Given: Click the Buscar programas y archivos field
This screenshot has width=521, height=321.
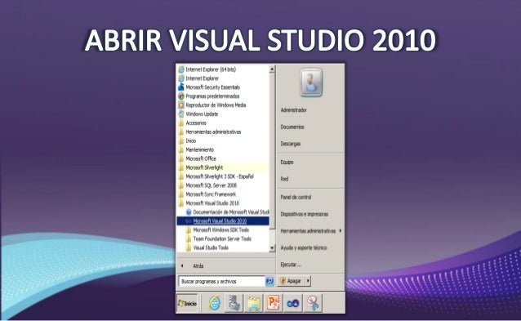Looking at the screenshot, I should coord(221,282).
